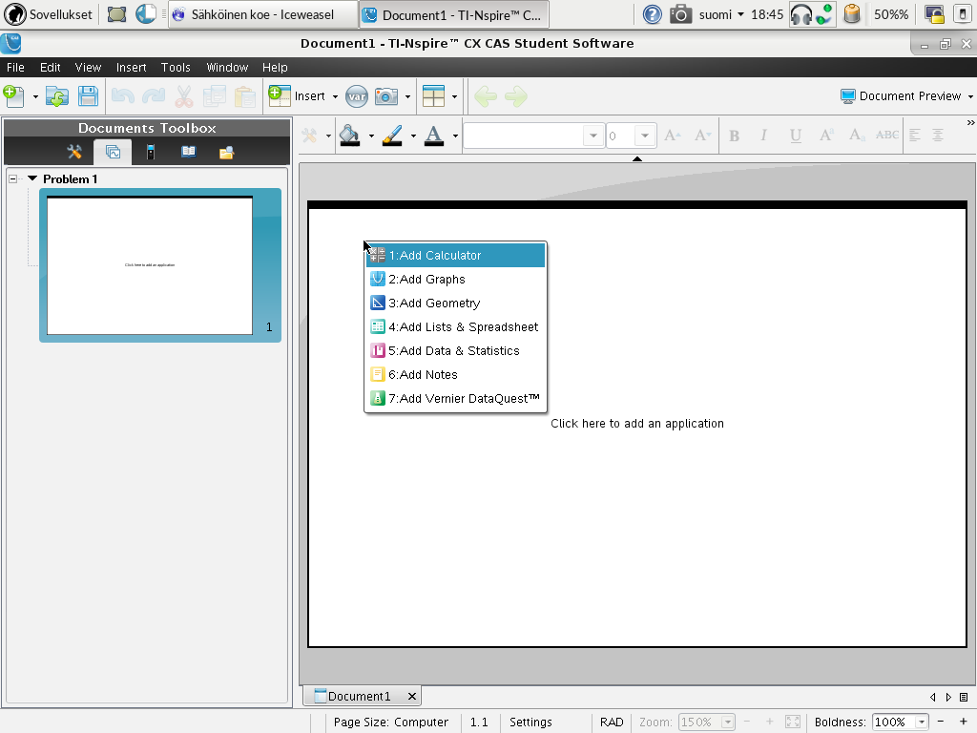977x733 pixels.
Task: Click the Copy icon
Action: [215, 96]
